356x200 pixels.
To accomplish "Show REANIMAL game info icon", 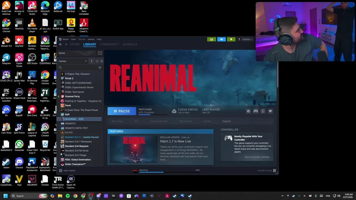I will click(263, 111).
